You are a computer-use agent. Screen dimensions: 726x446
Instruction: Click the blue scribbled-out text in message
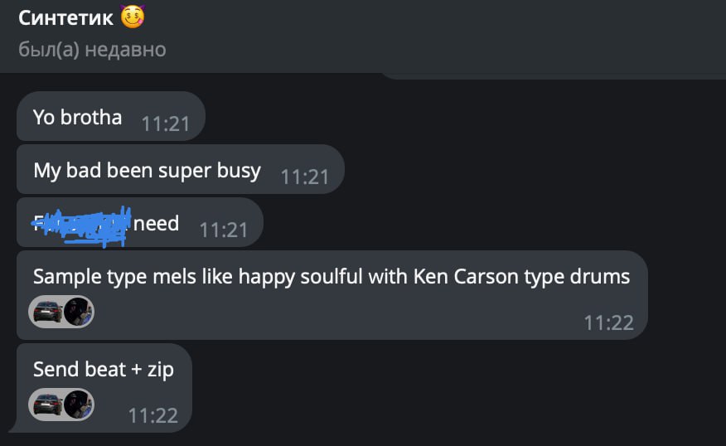(83, 225)
